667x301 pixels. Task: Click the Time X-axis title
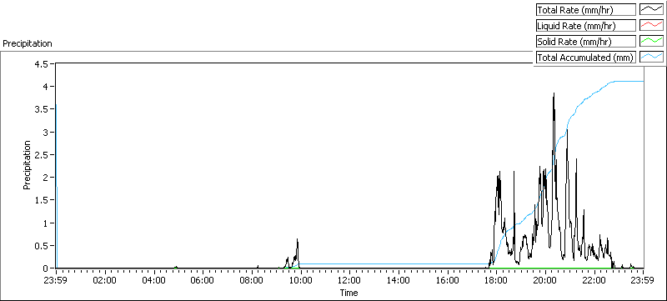(x=349, y=293)
